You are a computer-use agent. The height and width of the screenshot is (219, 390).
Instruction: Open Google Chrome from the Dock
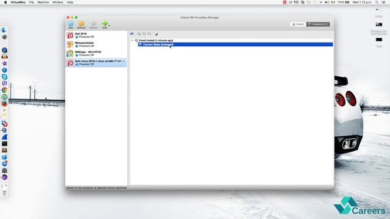click(x=4, y=90)
